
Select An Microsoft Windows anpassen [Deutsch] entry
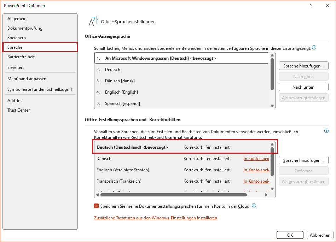coord(182,58)
